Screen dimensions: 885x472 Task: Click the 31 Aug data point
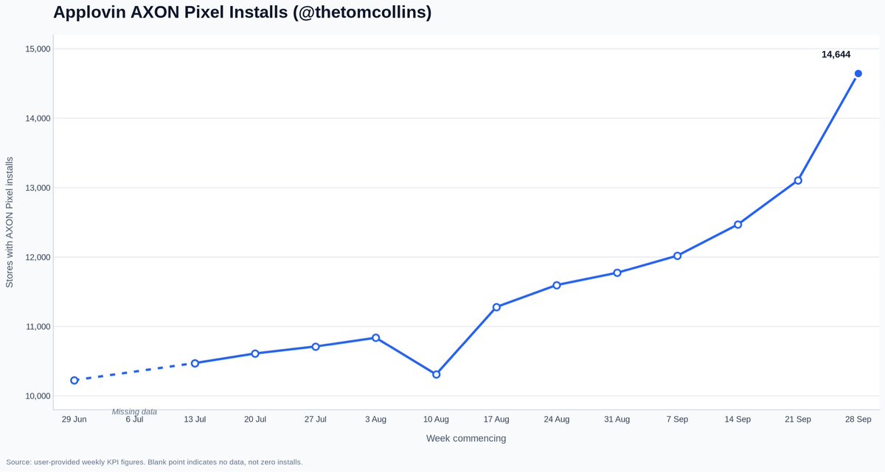click(617, 272)
